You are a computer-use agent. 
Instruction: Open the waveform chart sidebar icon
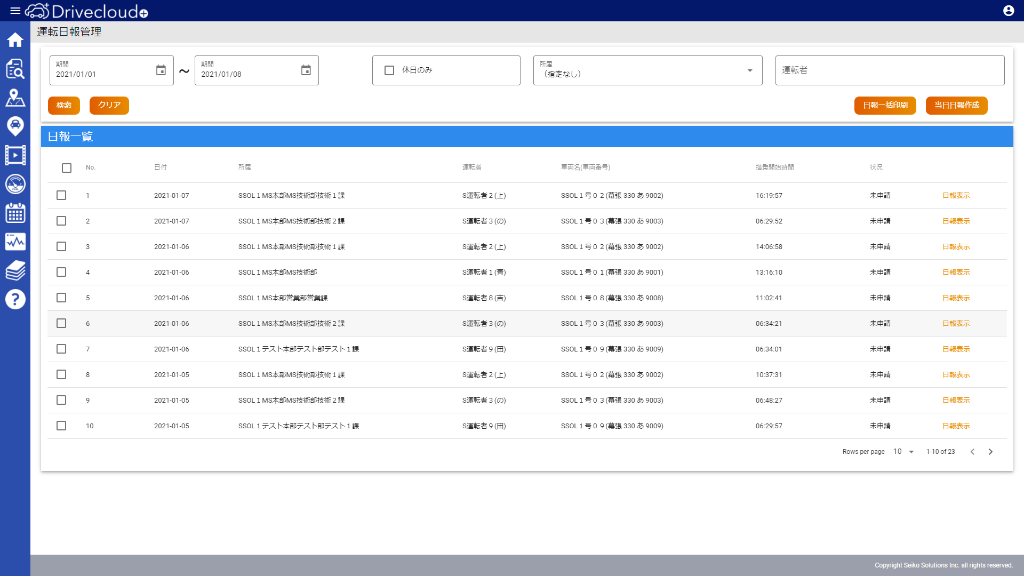[x=15, y=242]
